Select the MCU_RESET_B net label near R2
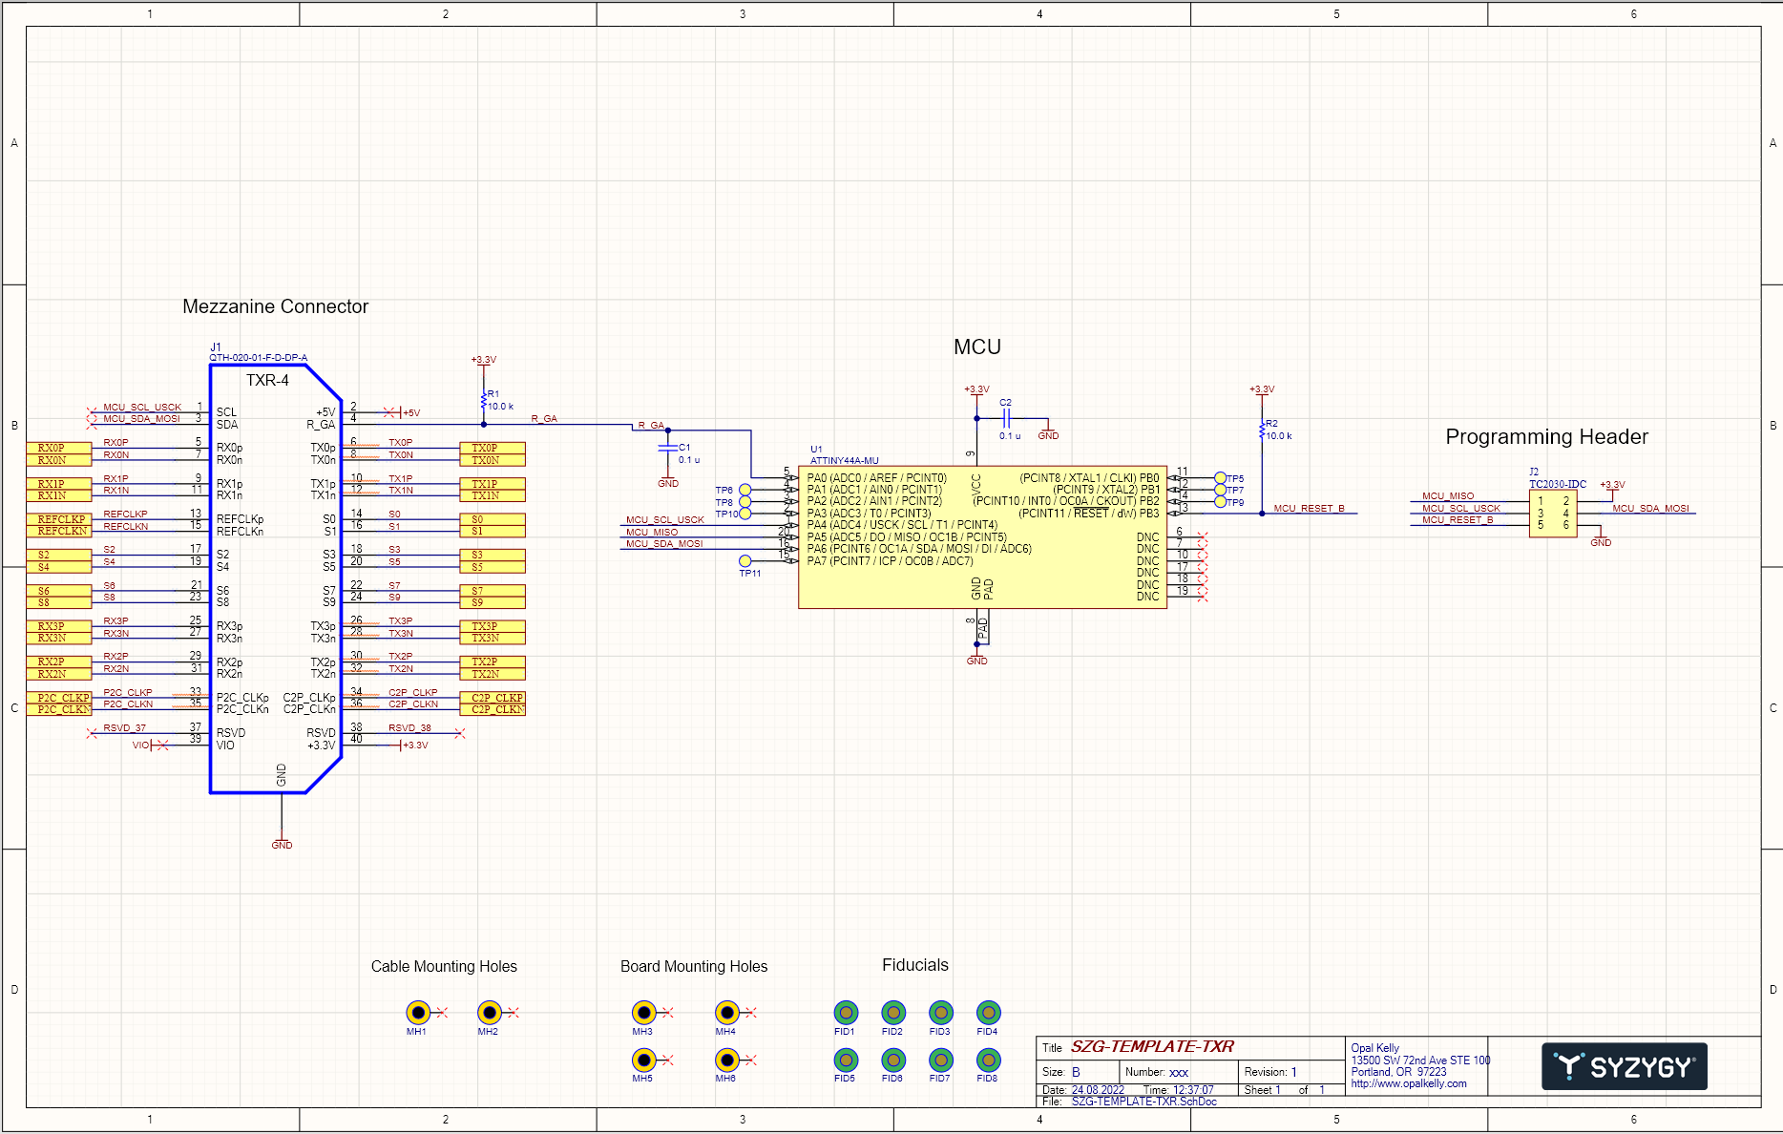 tap(1309, 508)
